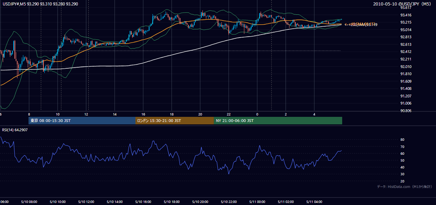Click the 91.006 price axis label
436x205 pixels.
[x=406, y=103]
